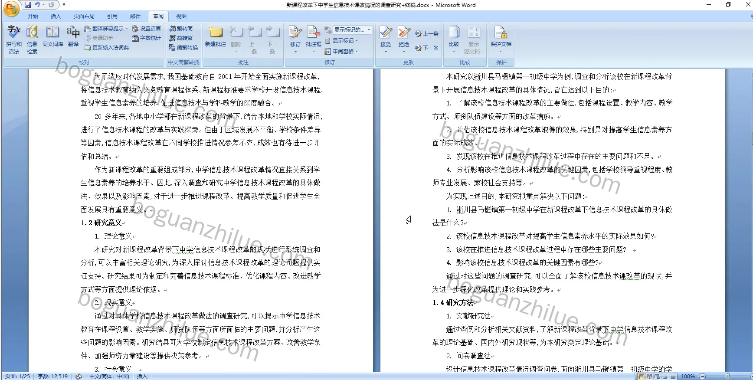Go to next change 下一条 in 更改 group
Image resolution: width=753 pixels, height=380 pixels.
(427, 48)
